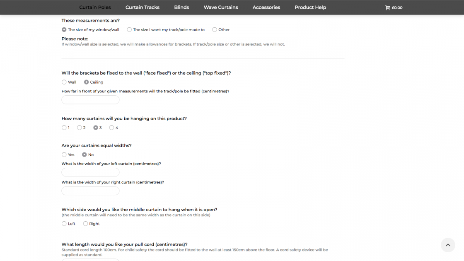Select Right side for middle curtain

coord(86,224)
